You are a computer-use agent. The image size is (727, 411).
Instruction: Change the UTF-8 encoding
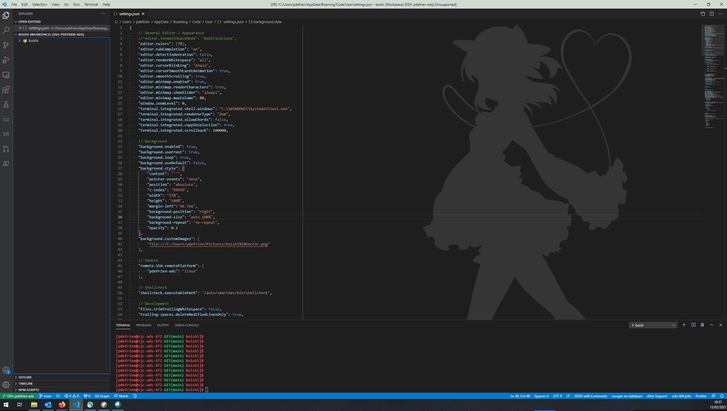557,396
